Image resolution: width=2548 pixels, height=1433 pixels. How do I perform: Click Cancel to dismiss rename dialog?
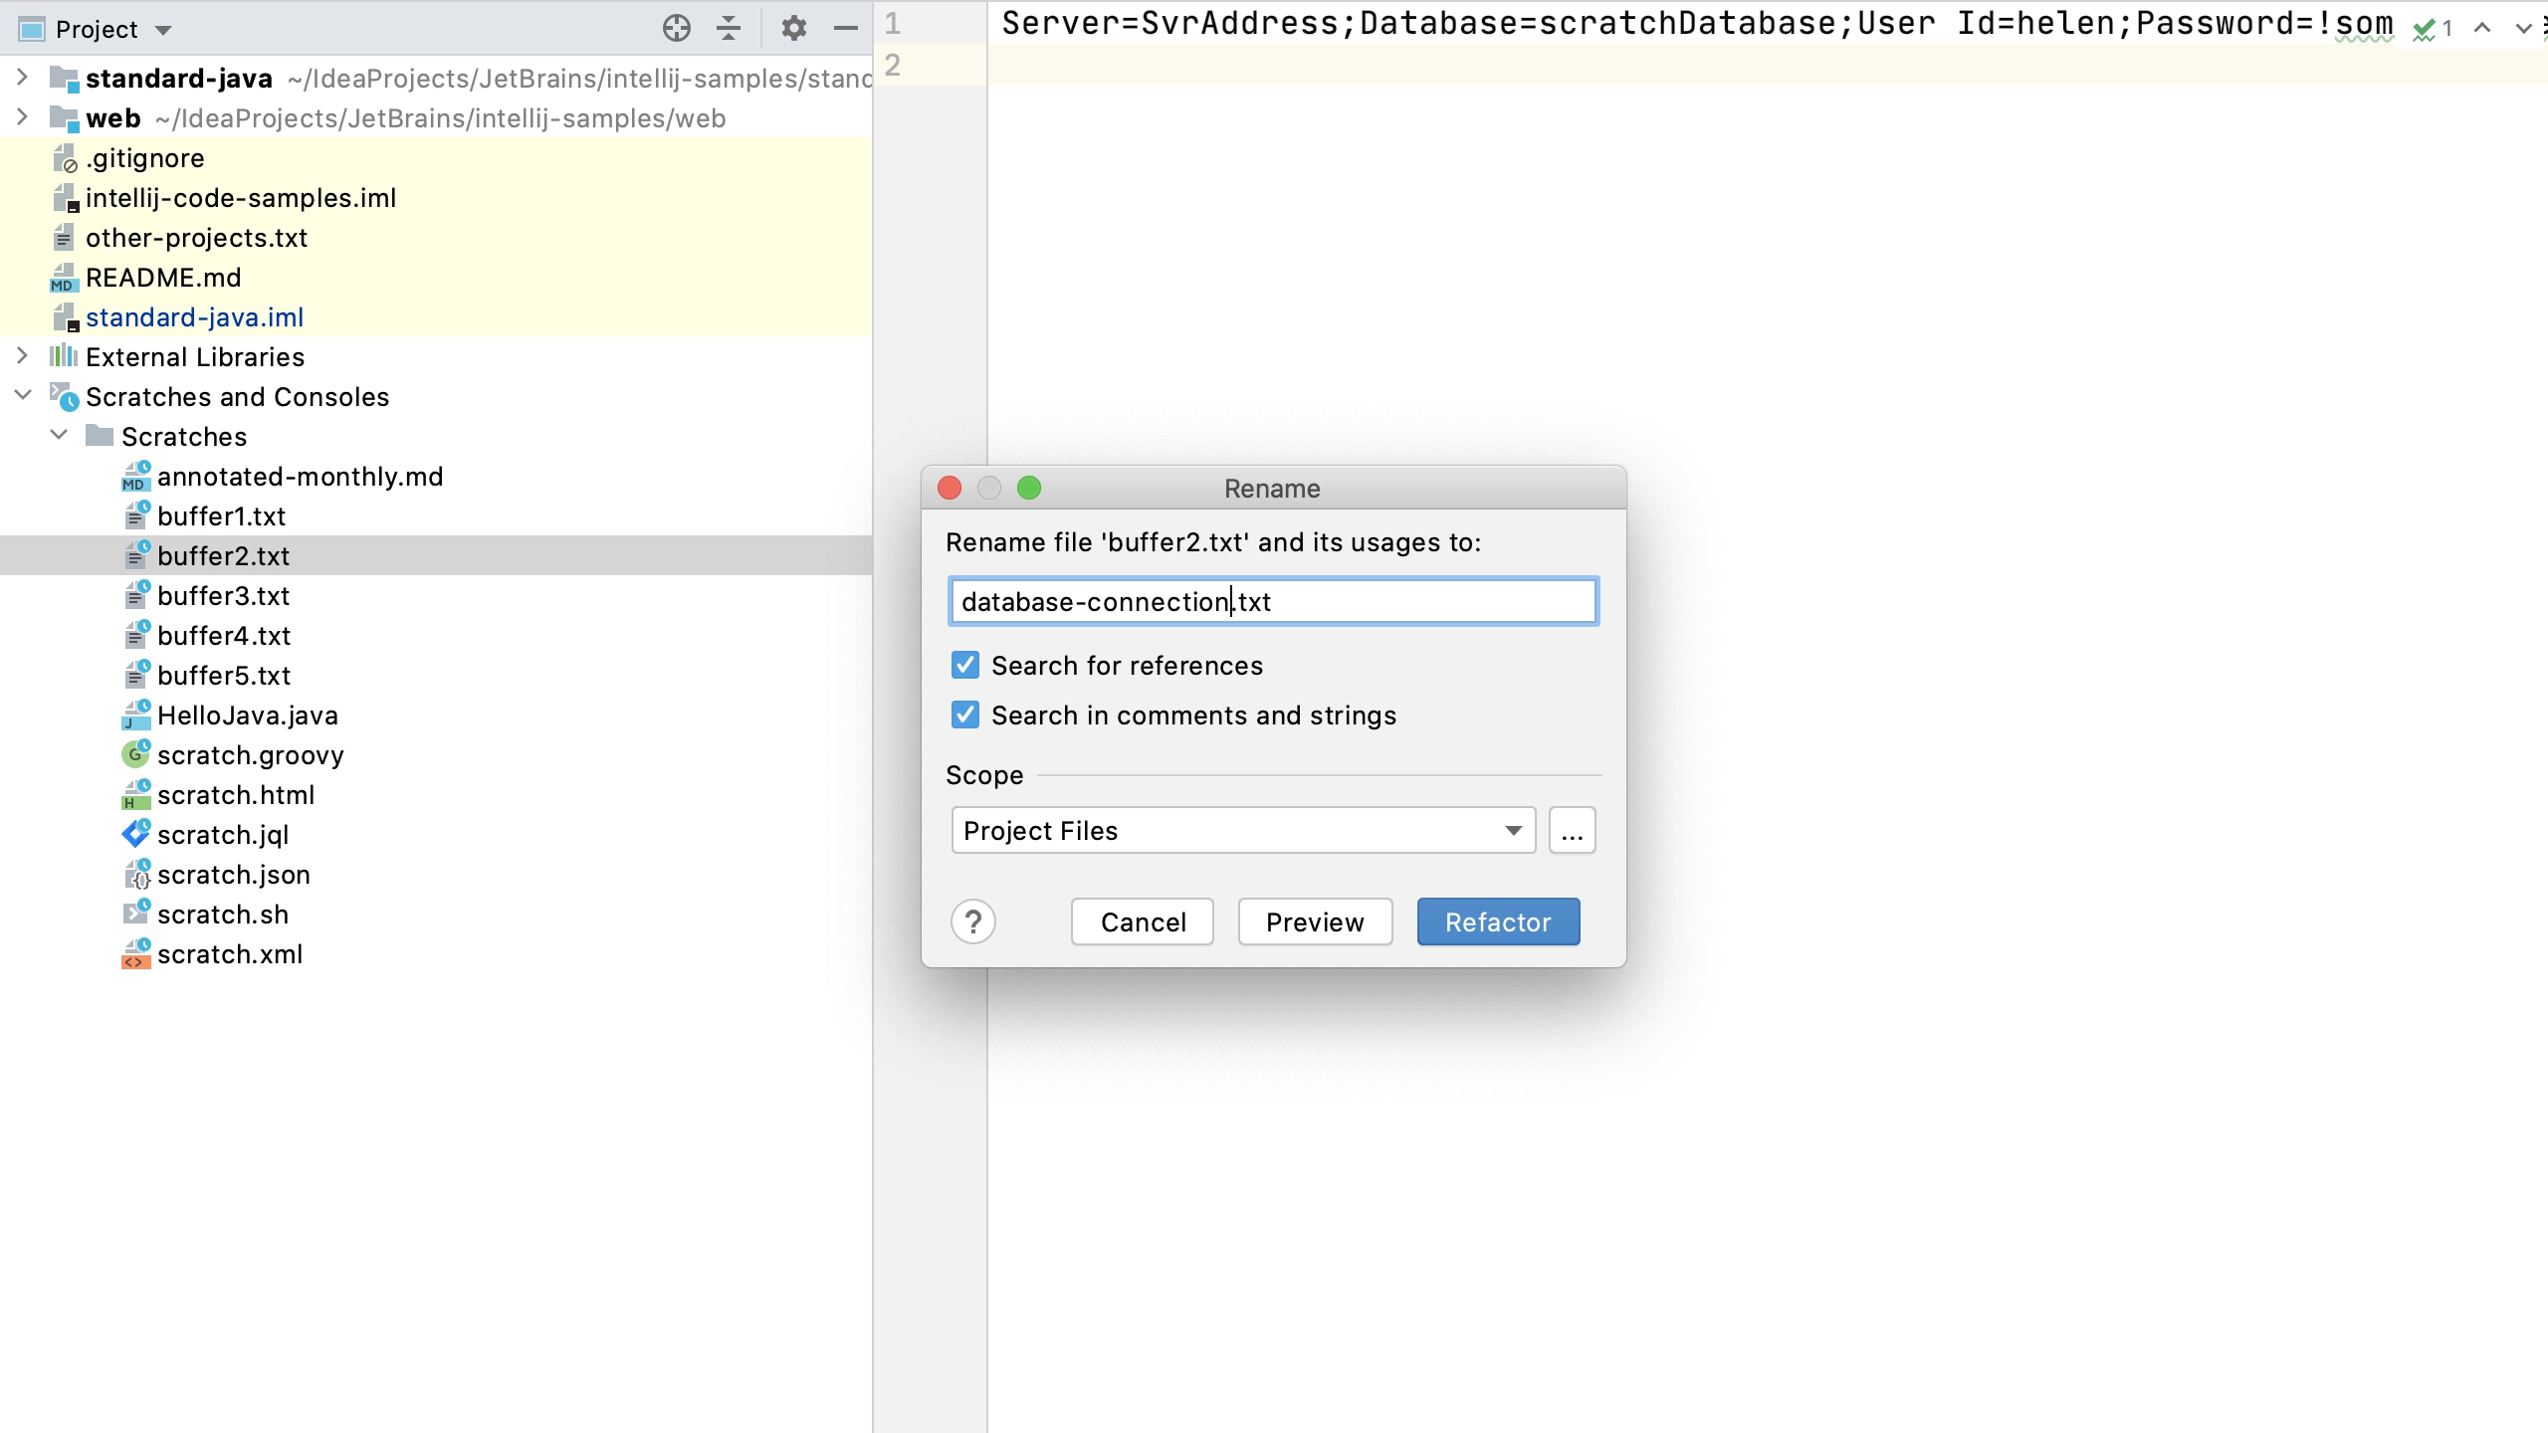click(1143, 922)
